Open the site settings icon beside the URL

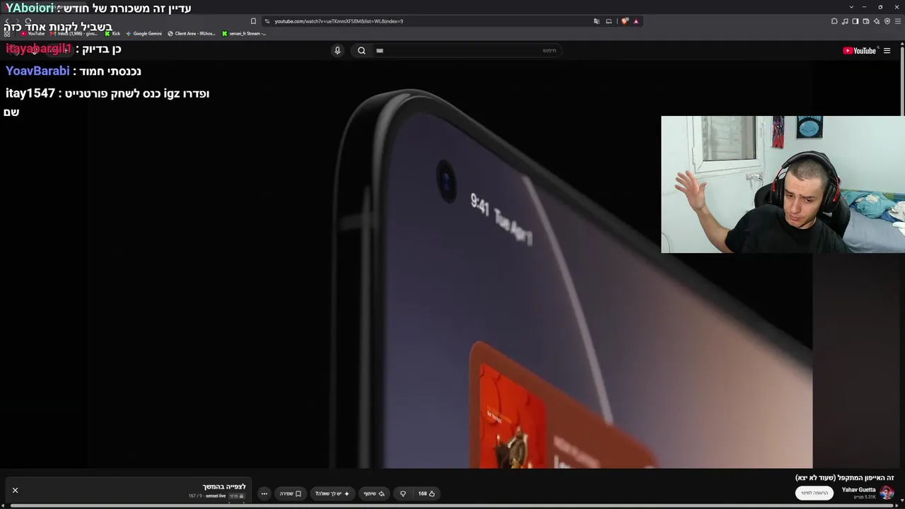pyautogui.click(x=267, y=21)
